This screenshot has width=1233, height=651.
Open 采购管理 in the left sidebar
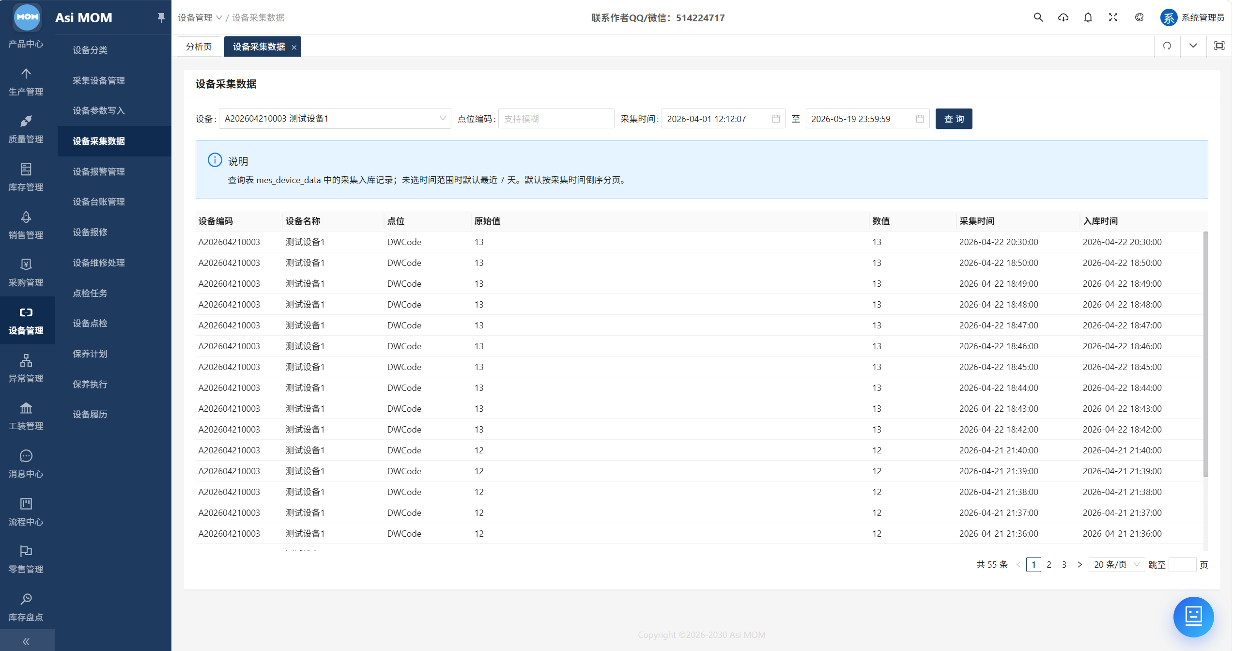tap(27, 273)
